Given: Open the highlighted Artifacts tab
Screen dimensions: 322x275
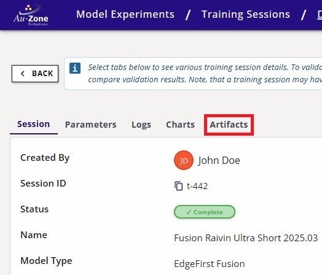Looking at the screenshot, I should point(229,125).
